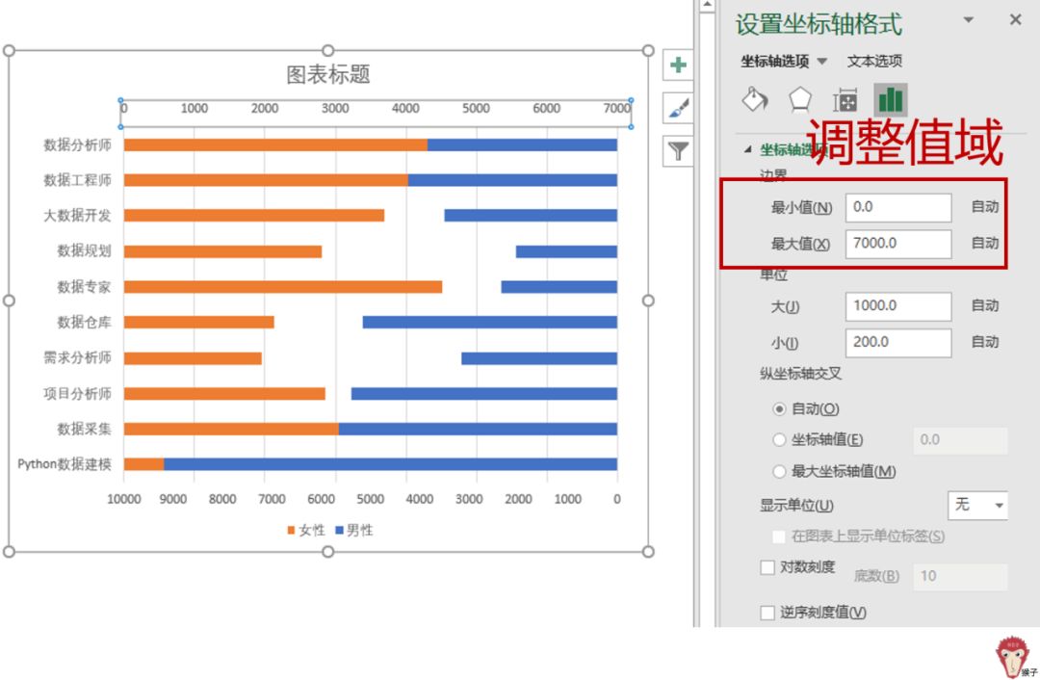Viewport: 1040px width, 680px height.
Task: Collapse the 坐标轴选项 section
Action: tap(747, 149)
